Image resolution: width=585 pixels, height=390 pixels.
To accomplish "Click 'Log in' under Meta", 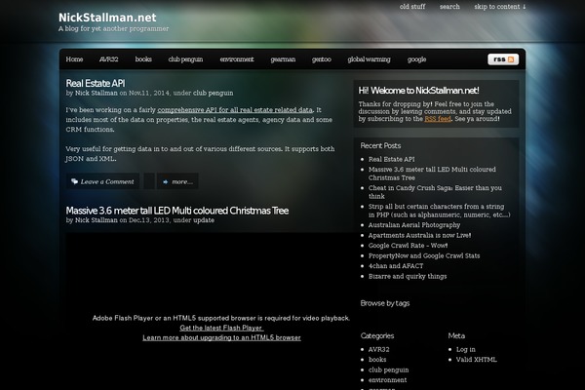I will (x=466, y=350).
